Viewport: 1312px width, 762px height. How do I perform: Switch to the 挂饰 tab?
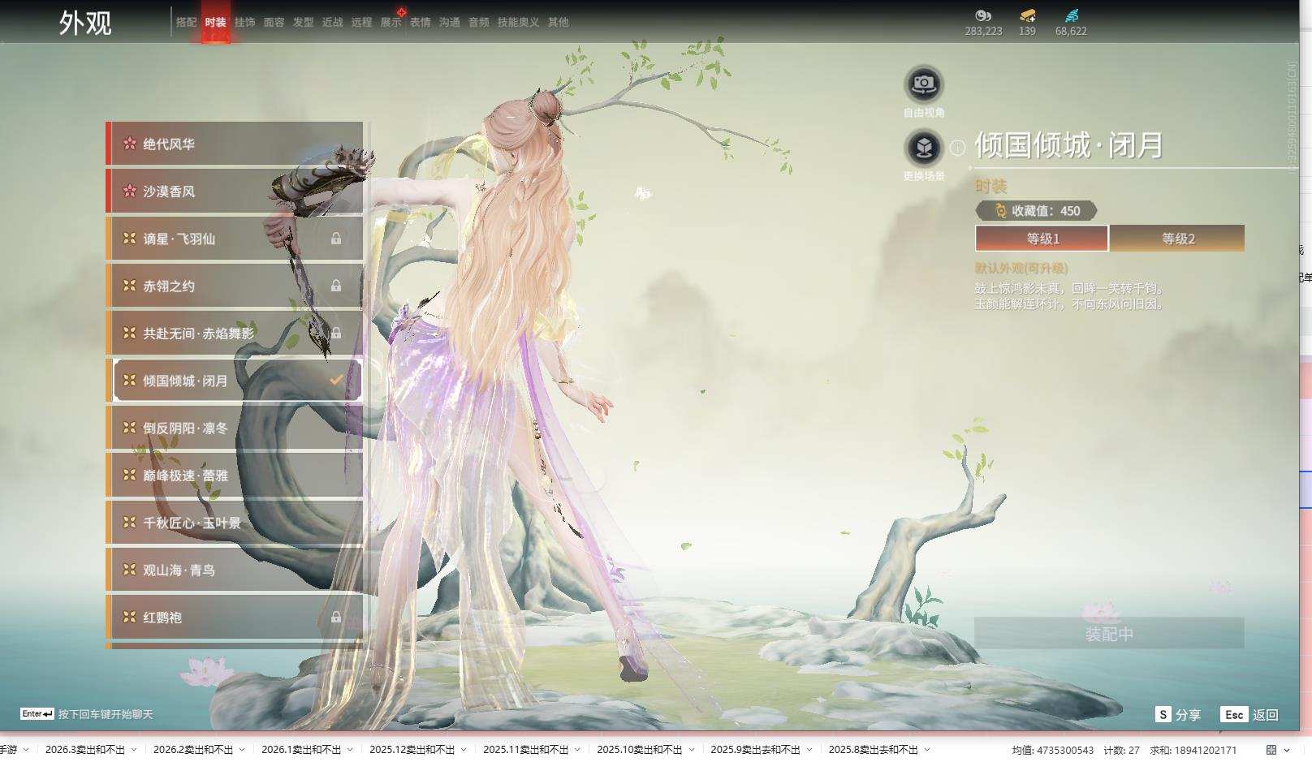click(x=245, y=22)
